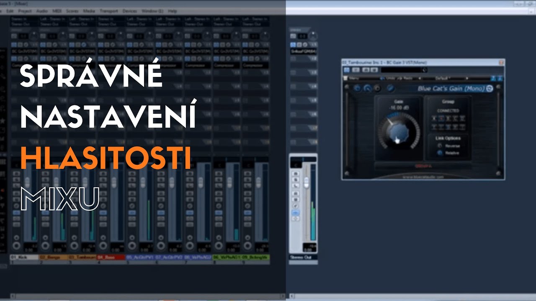This screenshot has height=301, width=536.
Task: Select the Reverse link option
Action: point(439,146)
